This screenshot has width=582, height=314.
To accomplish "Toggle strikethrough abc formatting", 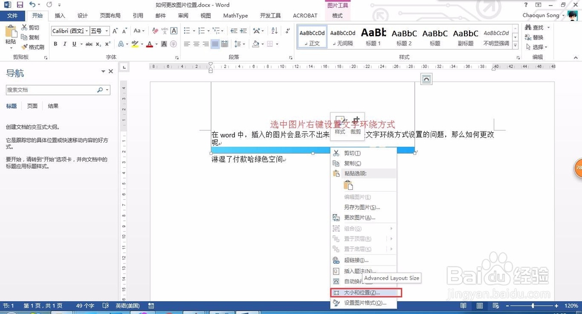I will [89, 44].
